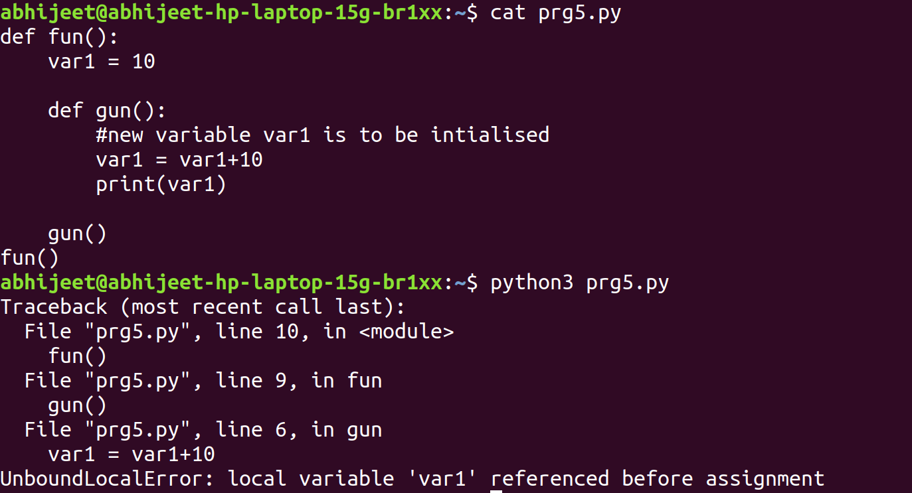The image size is (912, 493).
Task: Click the traceback entry for line 10
Action: coord(239,332)
